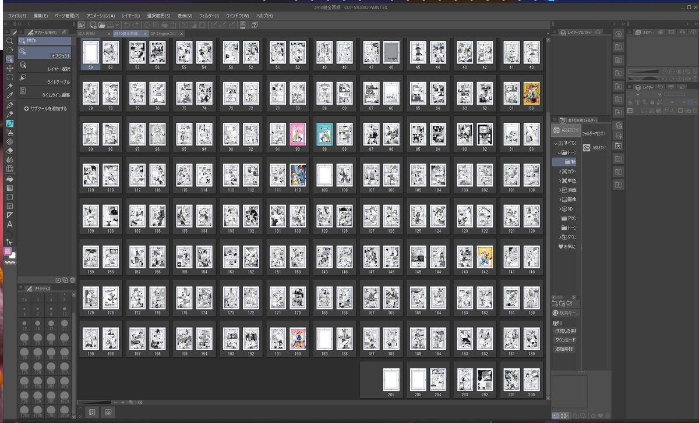Expand the 単色 material folder

pyautogui.click(x=561, y=181)
